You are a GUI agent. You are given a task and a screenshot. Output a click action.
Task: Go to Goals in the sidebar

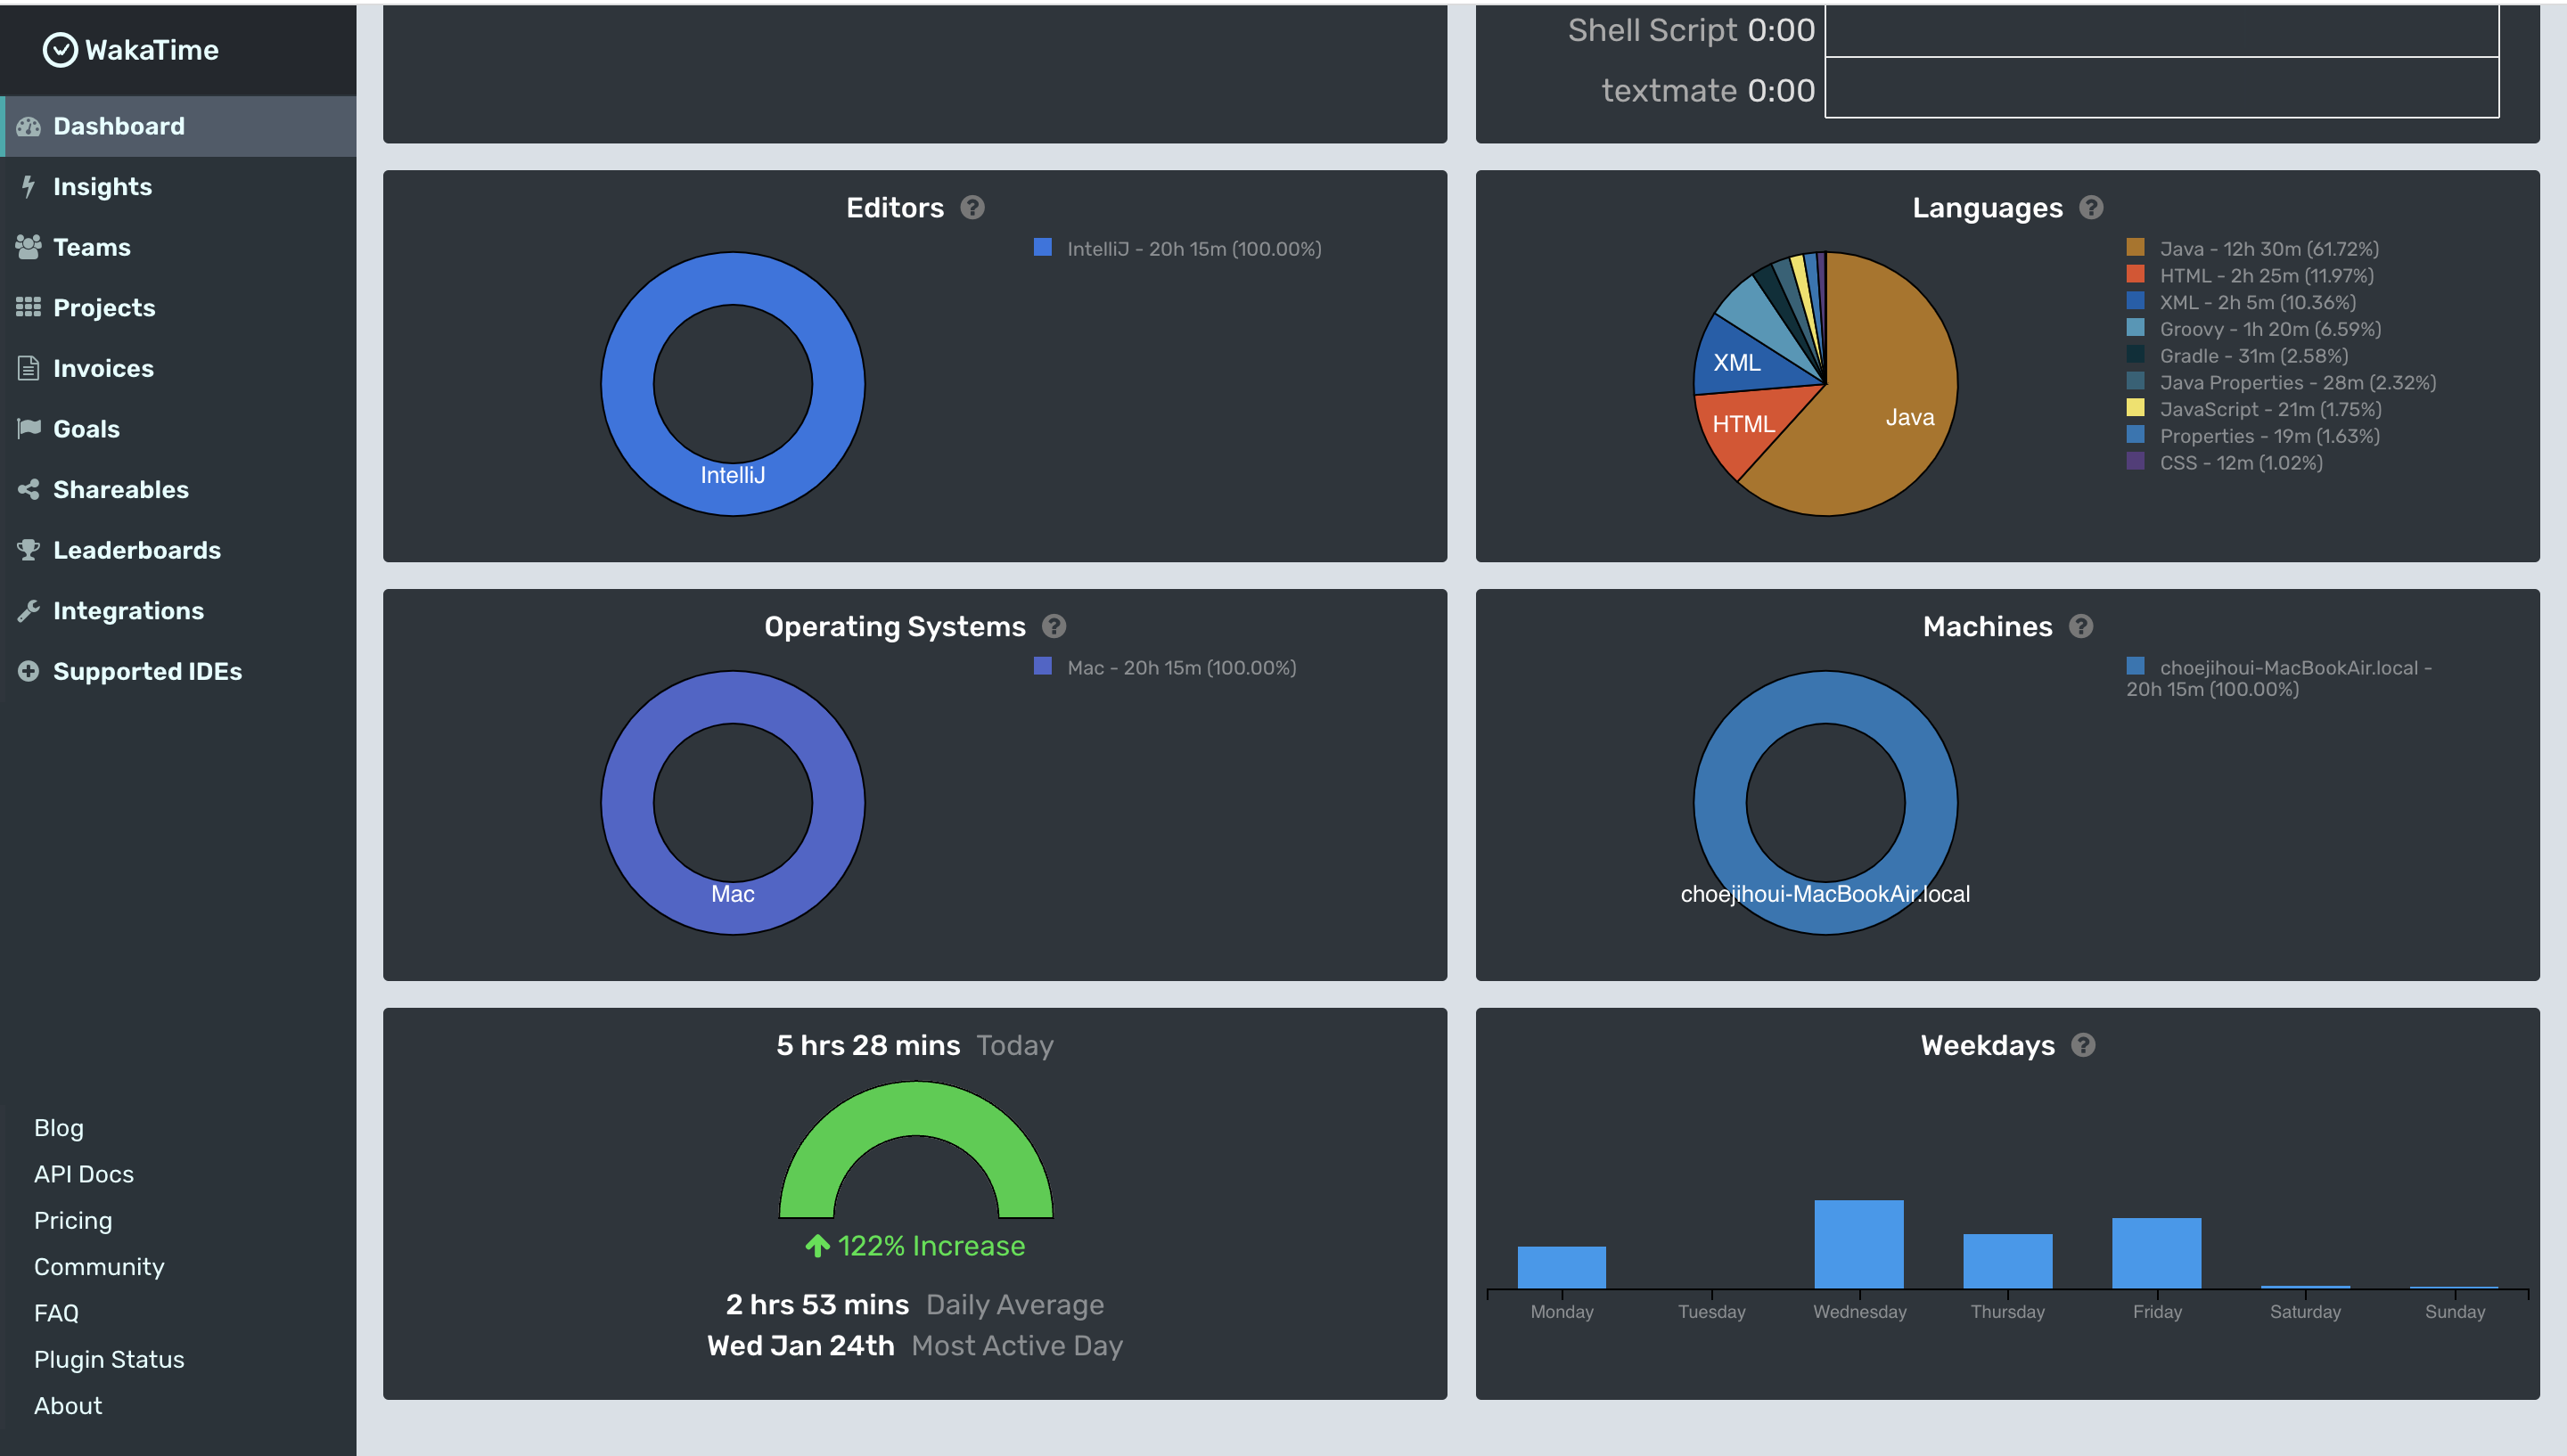[x=86, y=428]
